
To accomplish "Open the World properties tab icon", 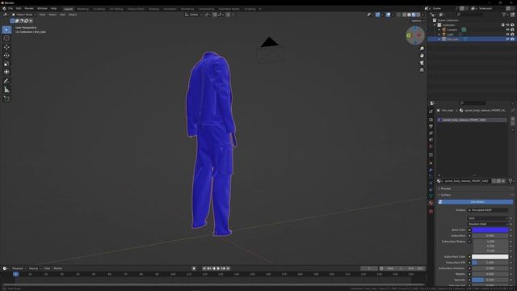I will [x=431, y=146].
